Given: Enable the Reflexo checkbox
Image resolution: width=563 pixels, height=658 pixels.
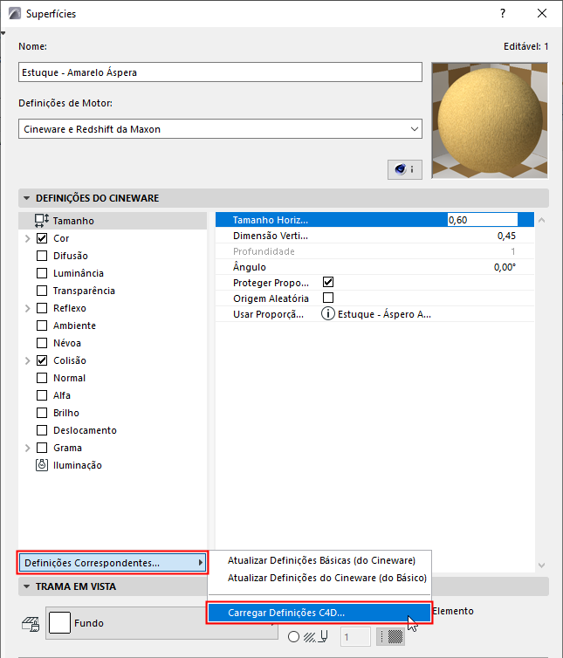Looking at the screenshot, I should pyautogui.click(x=42, y=308).
